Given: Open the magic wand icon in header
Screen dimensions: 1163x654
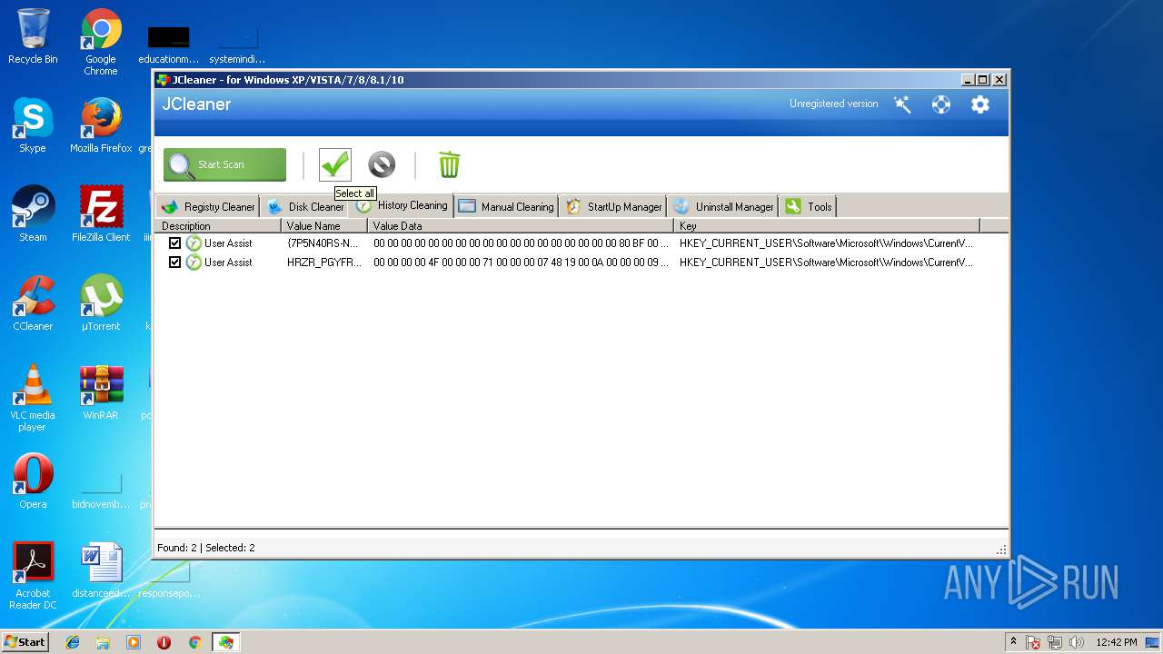Looking at the screenshot, I should tap(902, 104).
